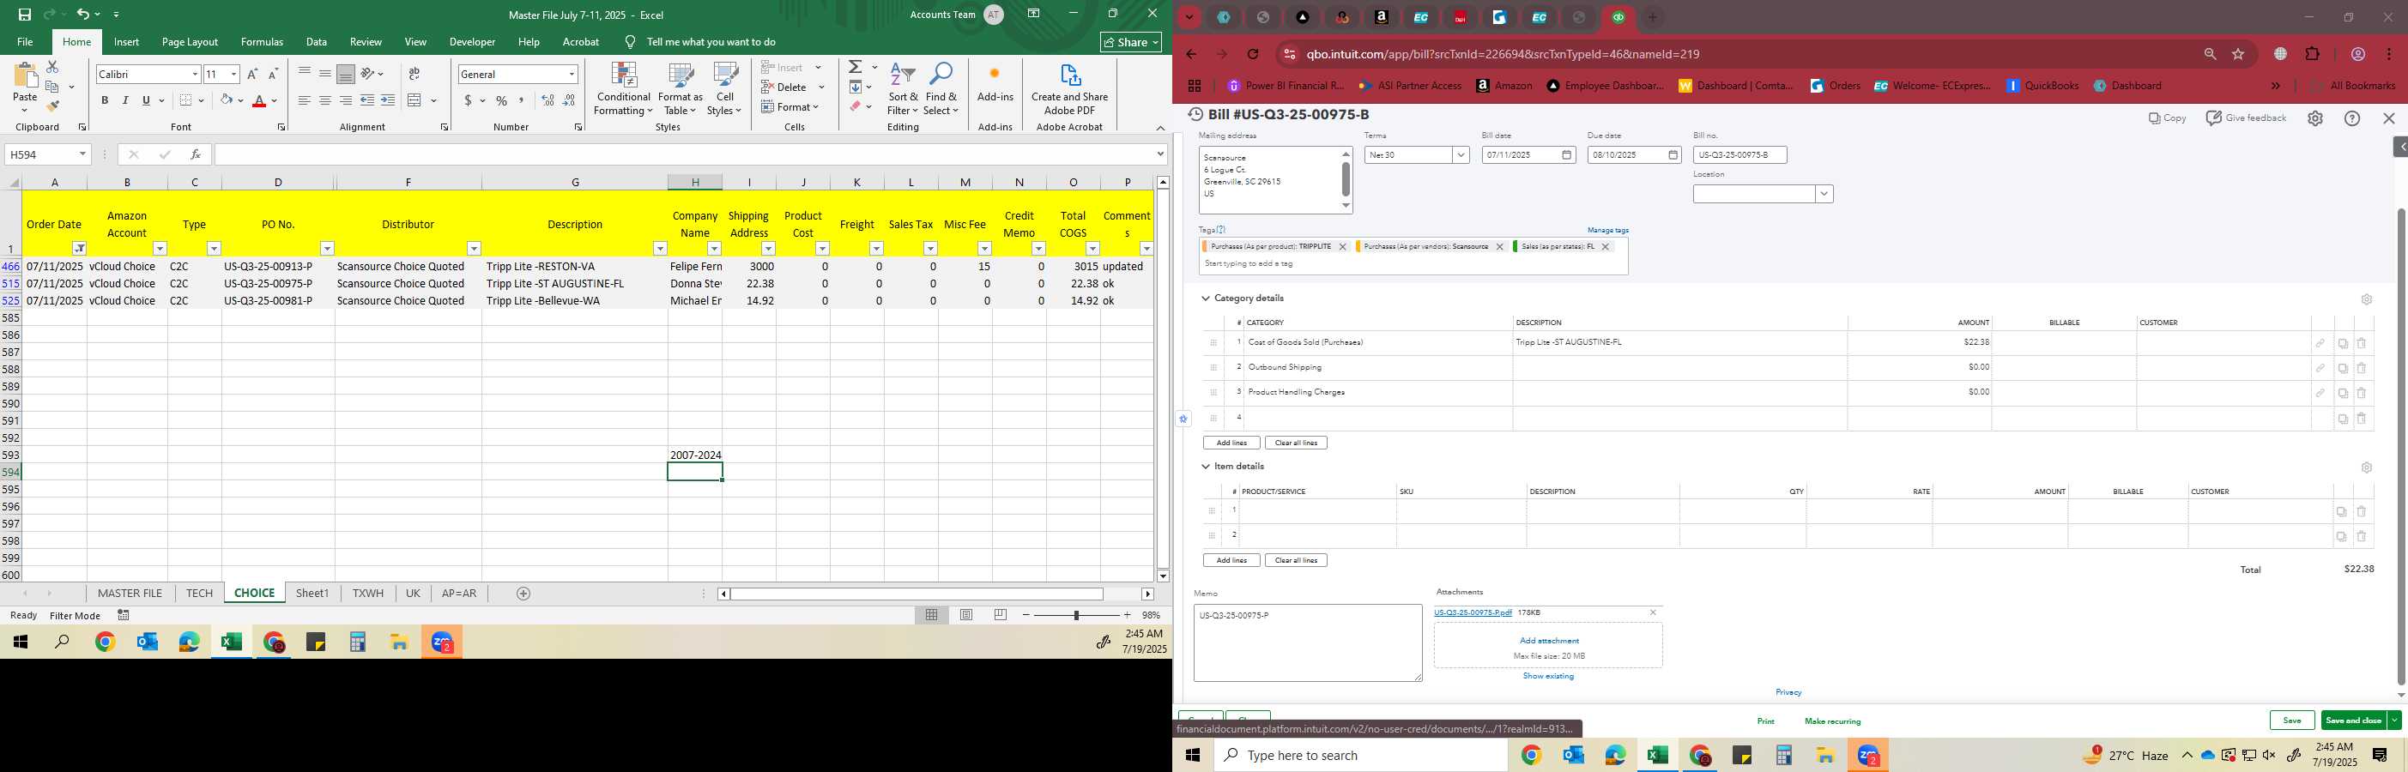Reload the QuickBooks page in Chrome

point(1253,54)
